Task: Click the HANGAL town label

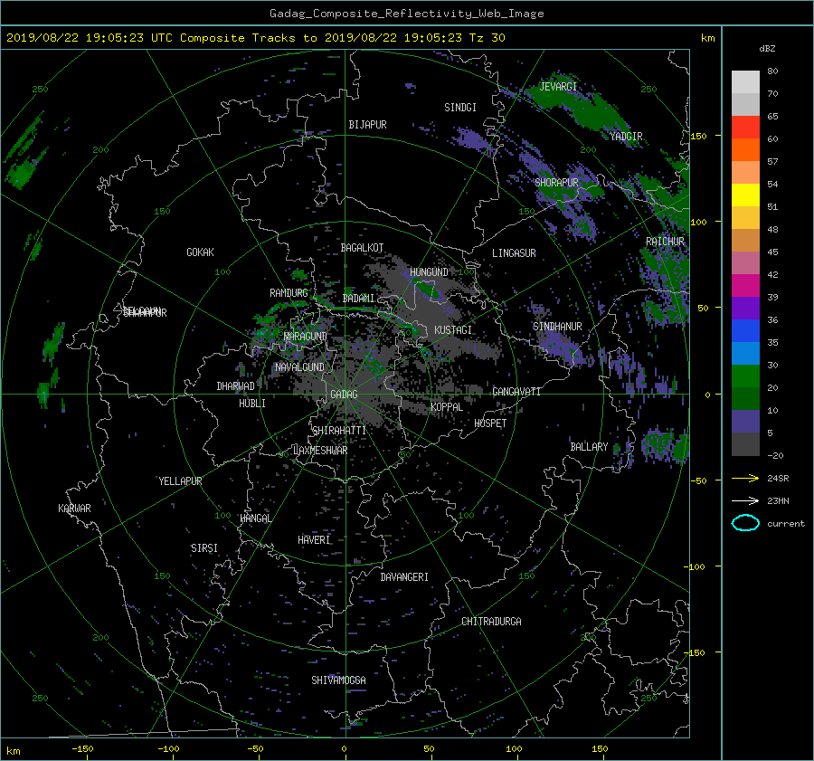Action: (x=255, y=518)
